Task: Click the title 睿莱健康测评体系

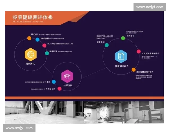Action: click(33, 17)
